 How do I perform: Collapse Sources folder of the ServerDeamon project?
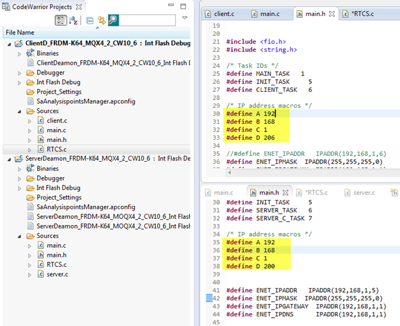tap(19, 236)
